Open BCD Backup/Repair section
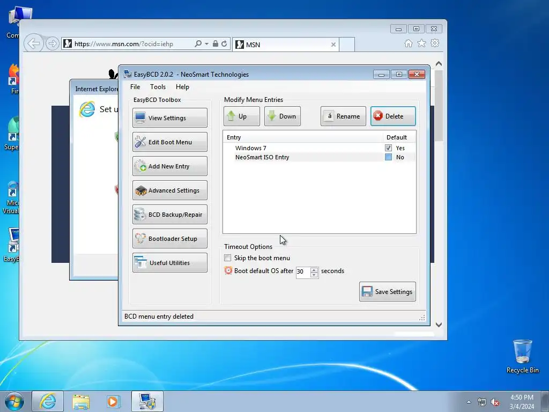Viewport: 549px width, 412px height. 170,215
